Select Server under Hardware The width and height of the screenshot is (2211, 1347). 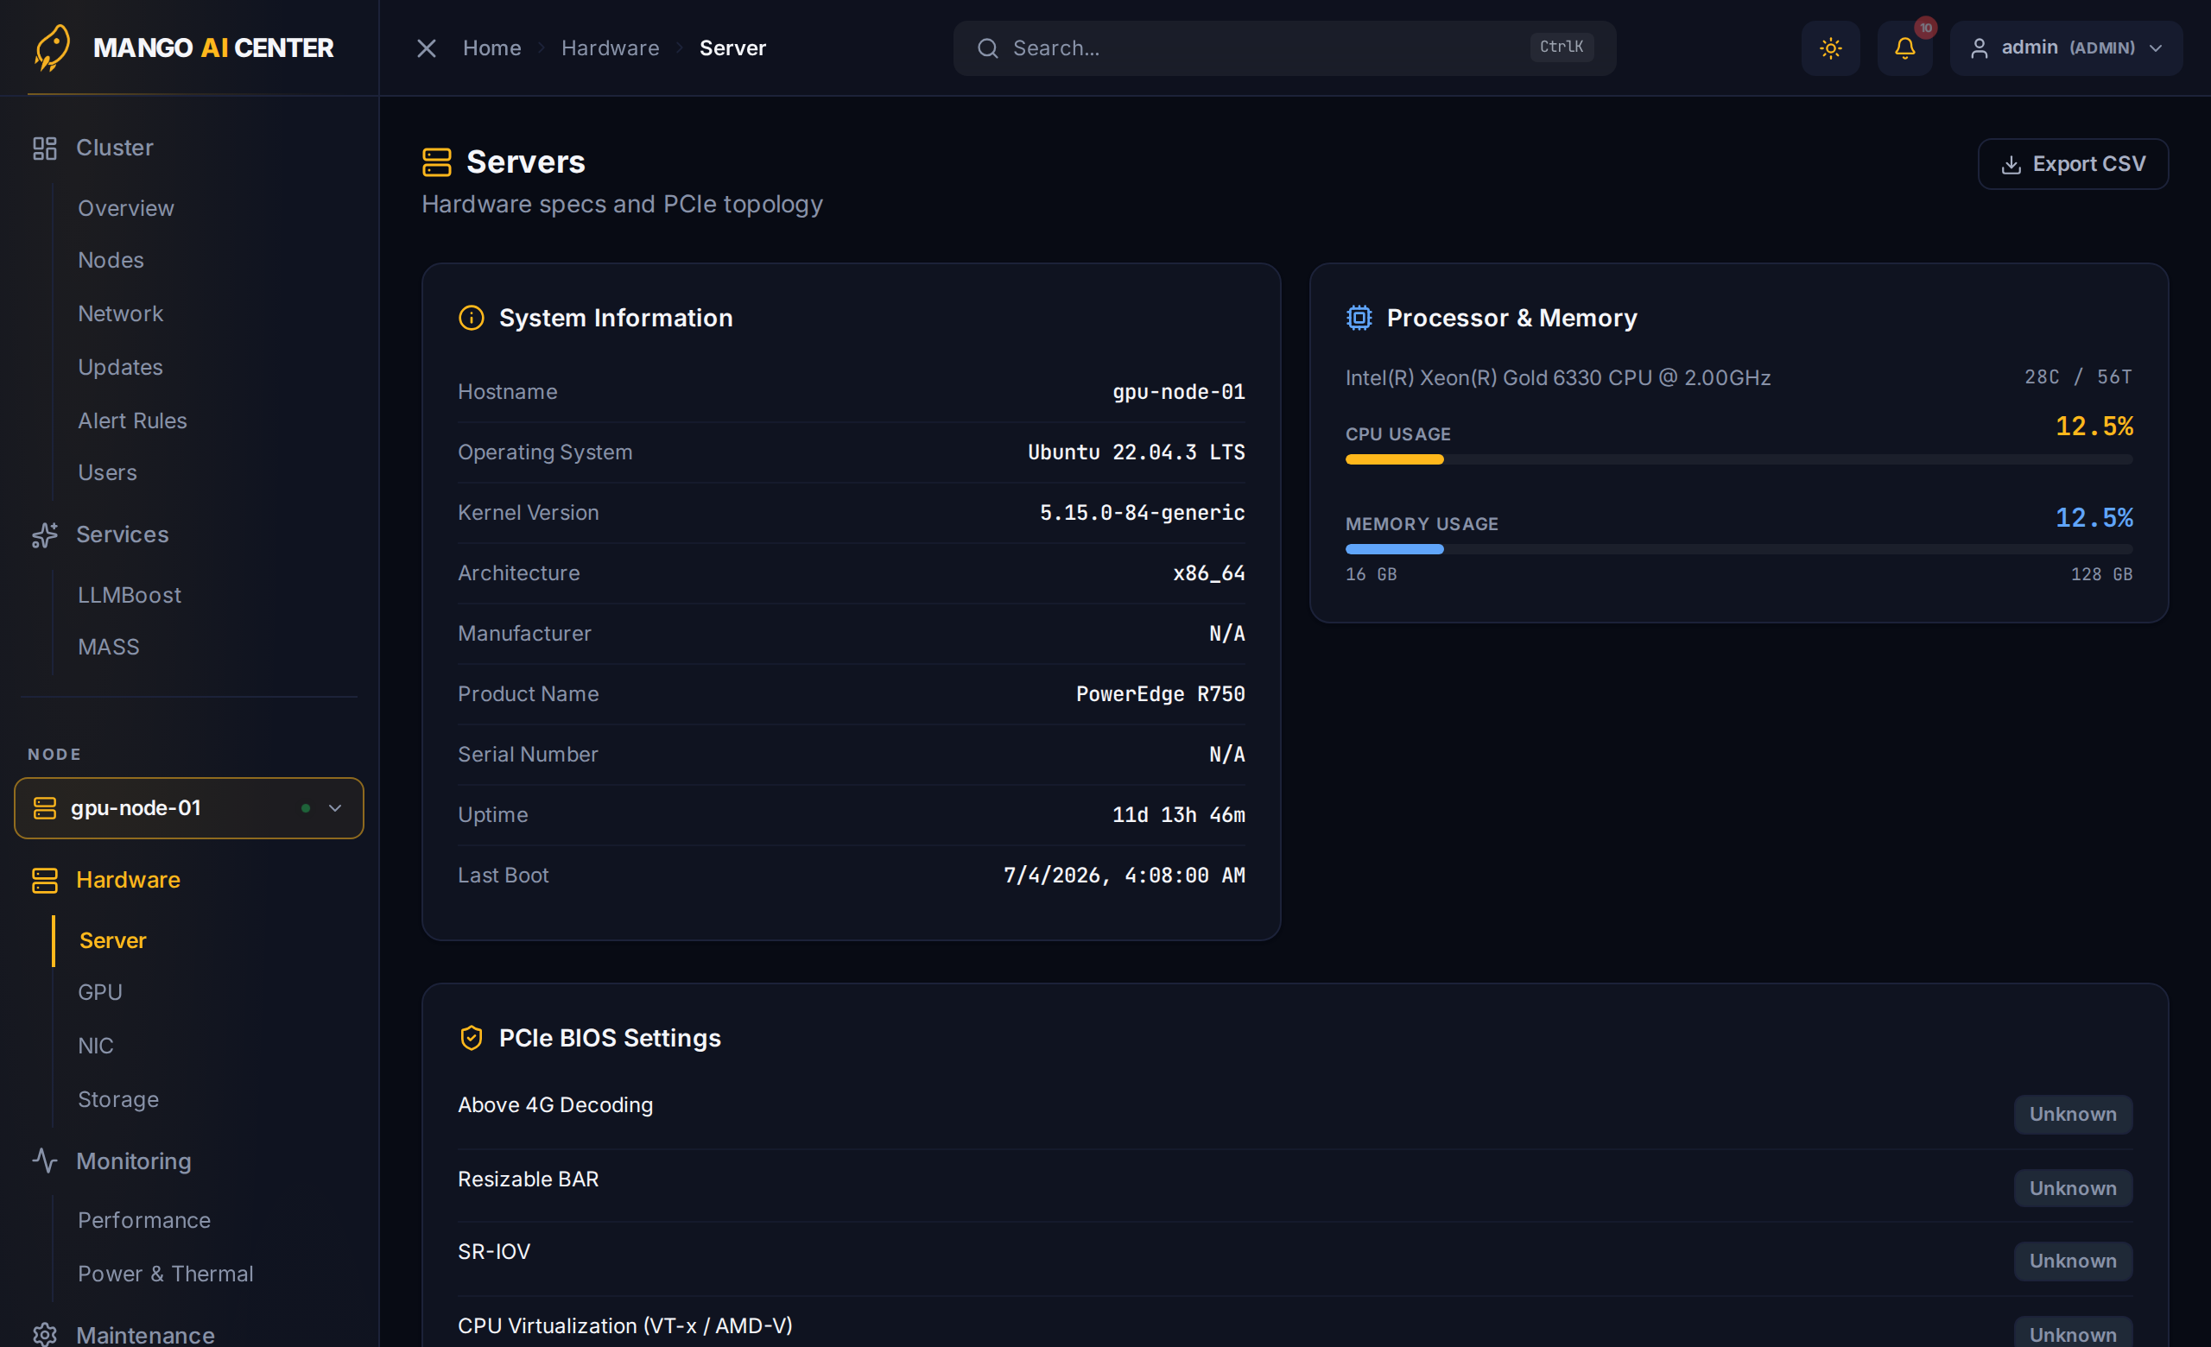tap(112, 939)
